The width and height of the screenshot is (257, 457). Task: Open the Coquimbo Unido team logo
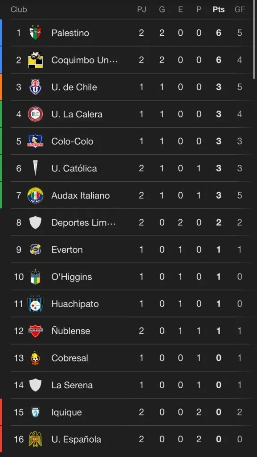click(x=36, y=60)
